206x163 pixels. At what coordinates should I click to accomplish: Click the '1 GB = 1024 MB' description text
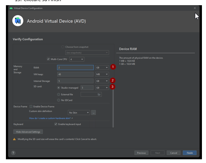click(127, 64)
